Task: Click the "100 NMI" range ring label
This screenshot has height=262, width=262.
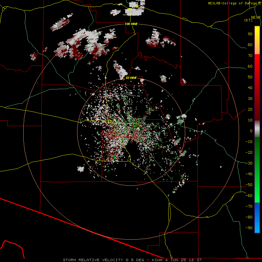Action: point(131,24)
